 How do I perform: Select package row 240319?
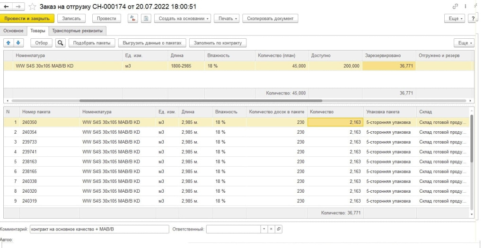click(237, 201)
